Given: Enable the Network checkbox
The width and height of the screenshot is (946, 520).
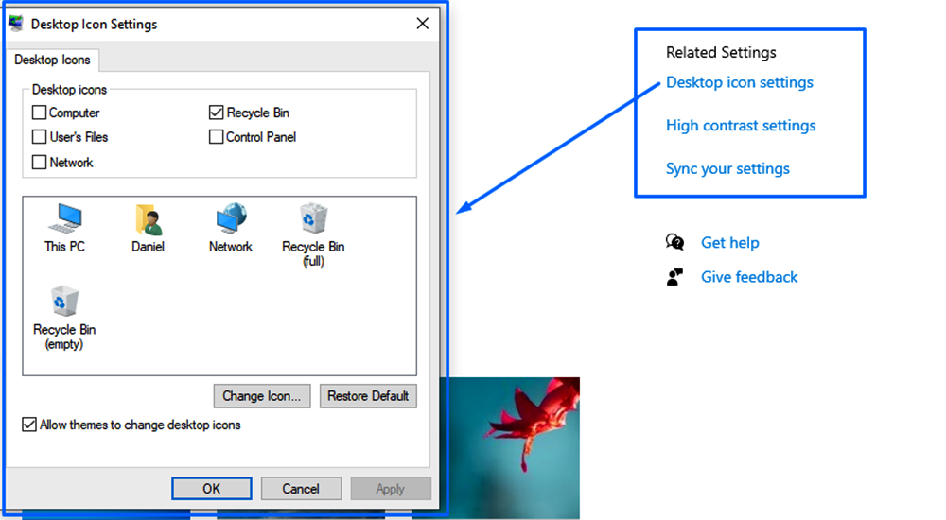Looking at the screenshot, I should (39, 163).
